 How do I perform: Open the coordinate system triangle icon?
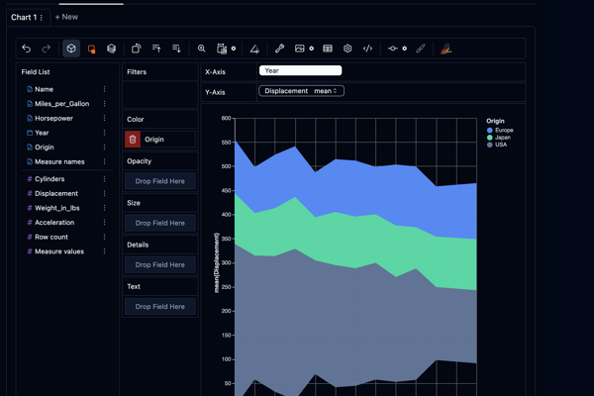(254, 49)
